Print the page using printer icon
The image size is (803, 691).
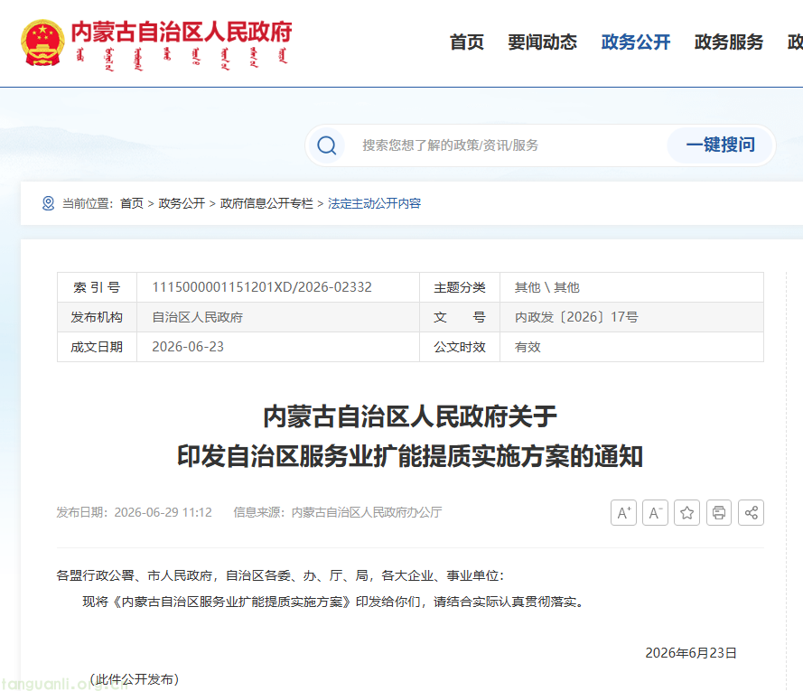point(718,512)
